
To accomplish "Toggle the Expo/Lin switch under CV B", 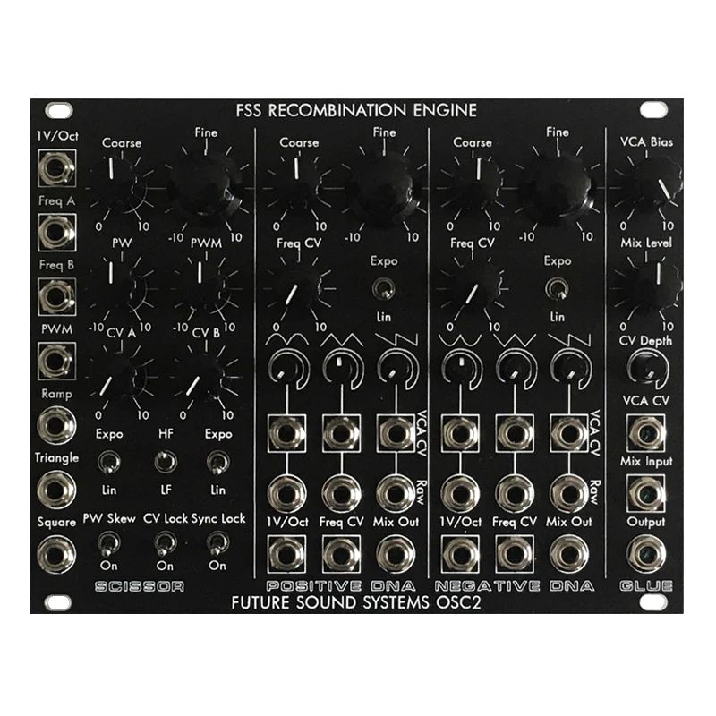I will [x=217, y=462].
